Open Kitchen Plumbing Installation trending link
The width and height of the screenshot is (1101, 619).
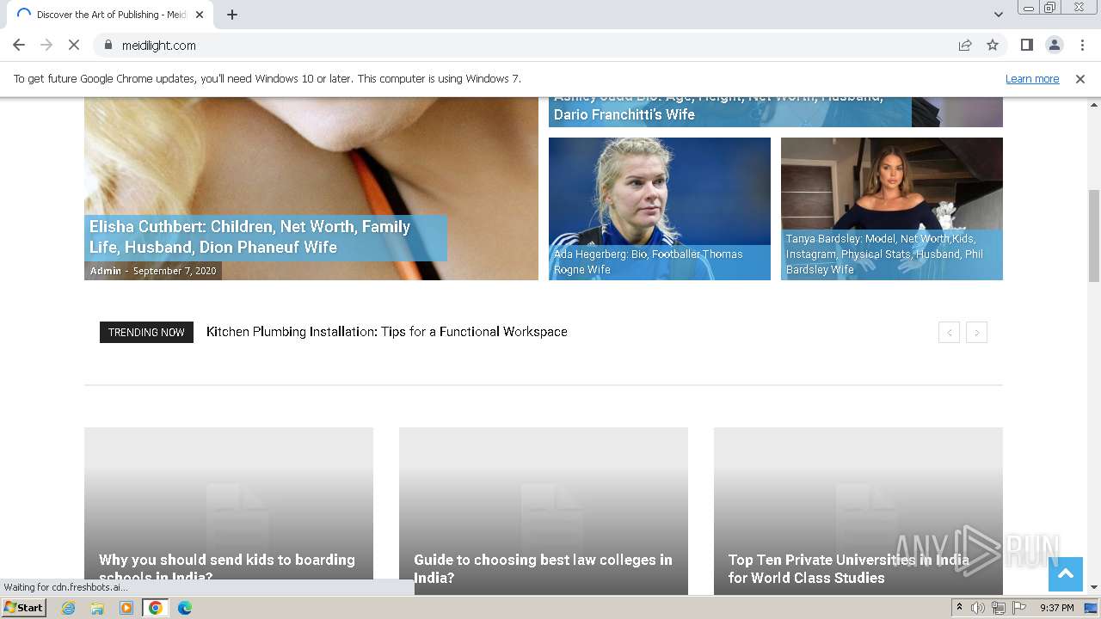pyautogui.click(x=387, y=332)
